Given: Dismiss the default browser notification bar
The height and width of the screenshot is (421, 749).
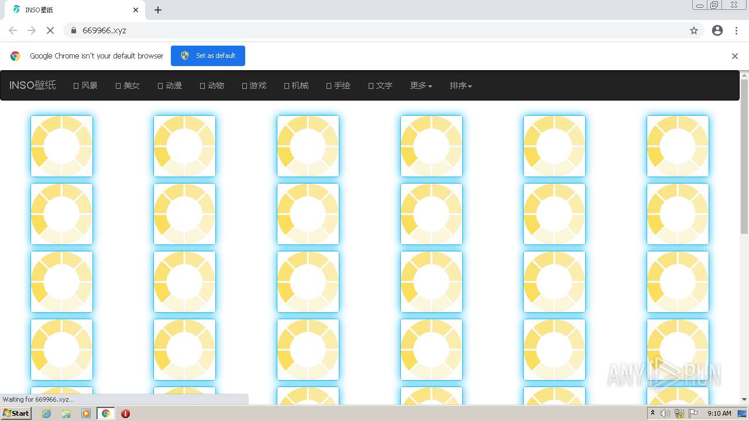Looking at the screenshot, I should [735, 56].
